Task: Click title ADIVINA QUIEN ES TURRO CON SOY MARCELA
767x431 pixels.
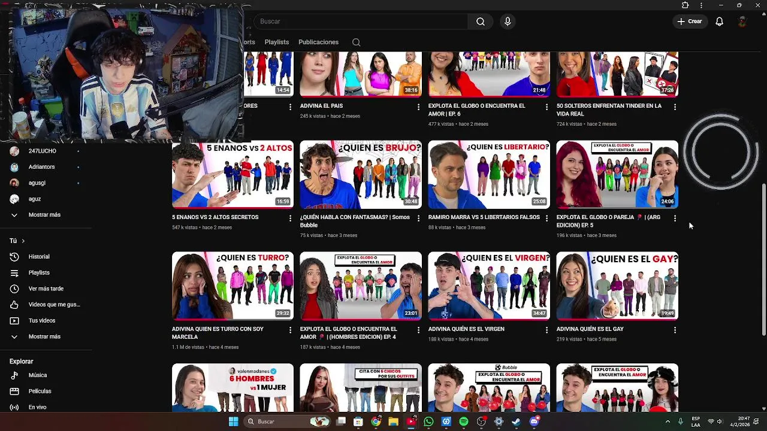Action: point(218,333)
